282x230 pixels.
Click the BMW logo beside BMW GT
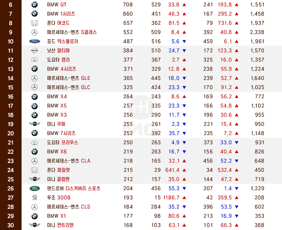[35, 5]
